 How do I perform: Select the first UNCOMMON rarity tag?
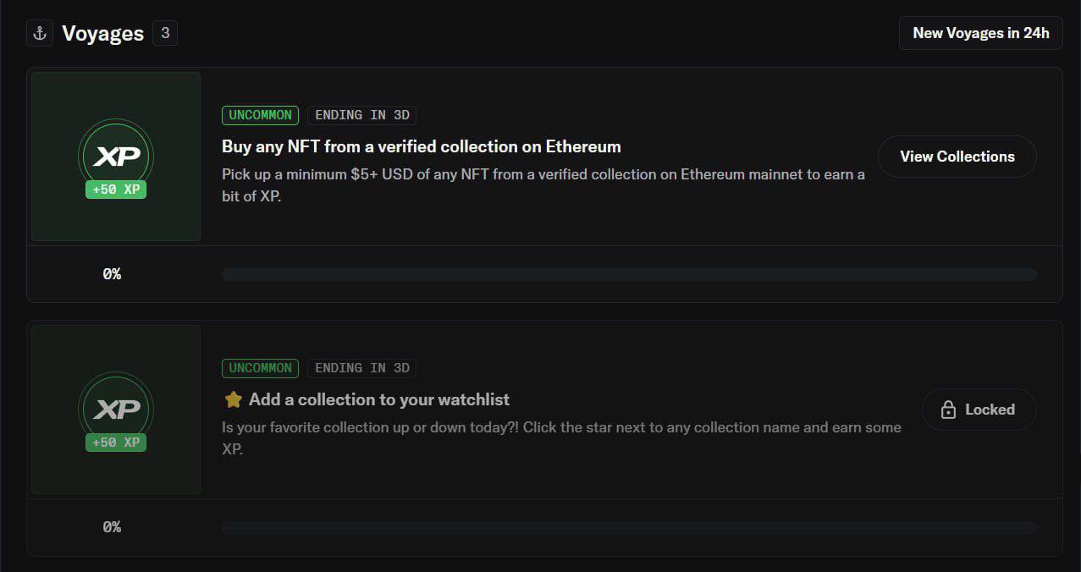[x=260, y=115]
